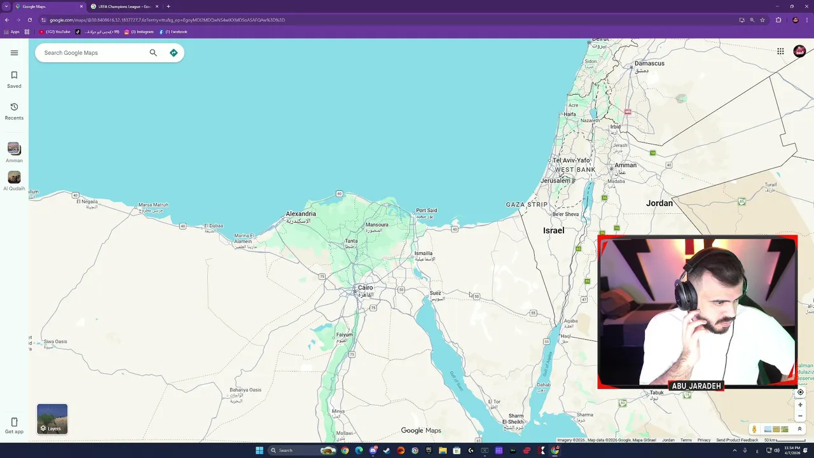
Task: Show your location with the target icon
Action: 800,392
